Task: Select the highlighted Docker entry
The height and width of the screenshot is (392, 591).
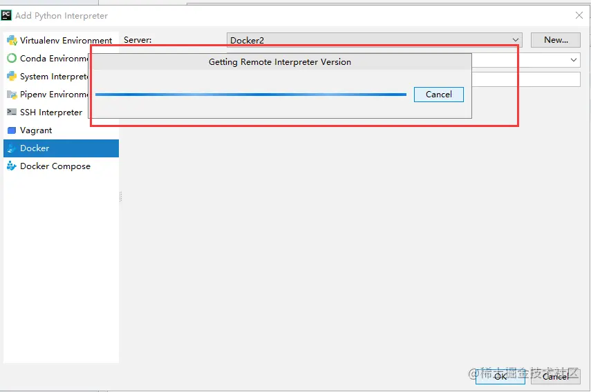Action: click(61, 148)
